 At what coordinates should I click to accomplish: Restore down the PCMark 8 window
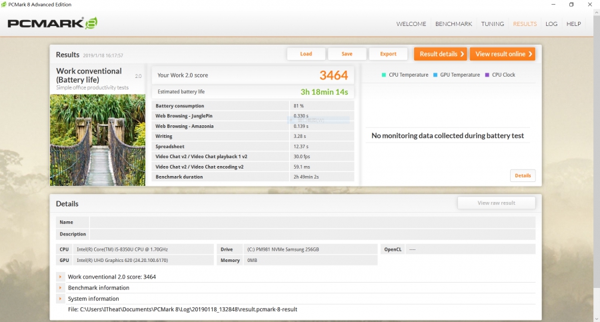click(571, 5)
